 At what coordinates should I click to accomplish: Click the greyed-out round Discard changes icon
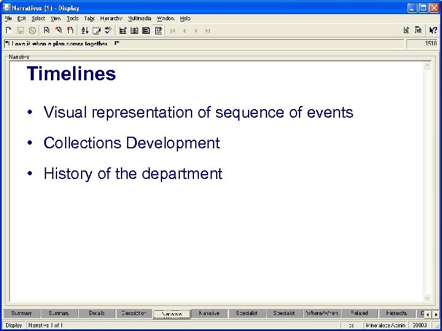coord(33,31)
